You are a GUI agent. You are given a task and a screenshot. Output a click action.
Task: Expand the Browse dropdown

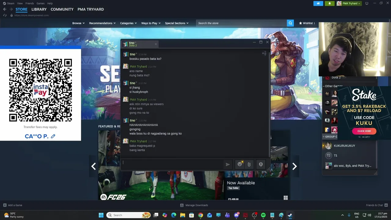[x=79, y=23]
